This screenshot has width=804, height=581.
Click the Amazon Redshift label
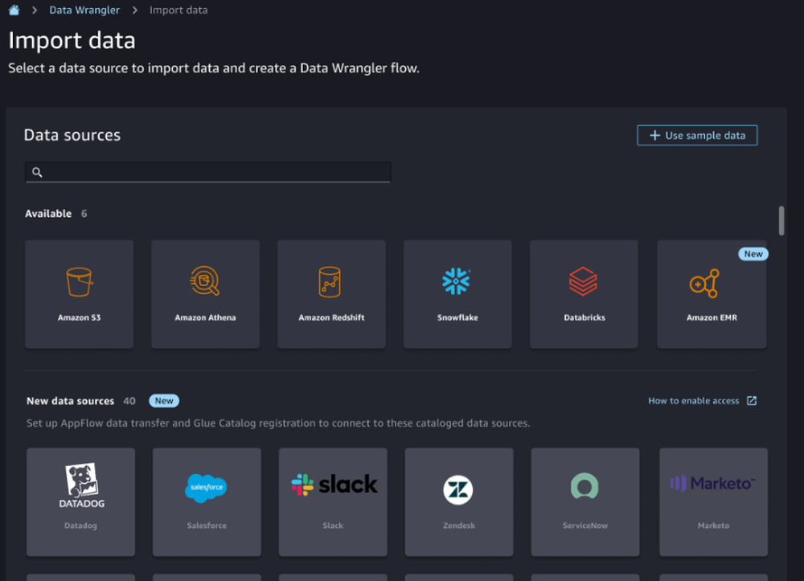(x=331, y=317)
